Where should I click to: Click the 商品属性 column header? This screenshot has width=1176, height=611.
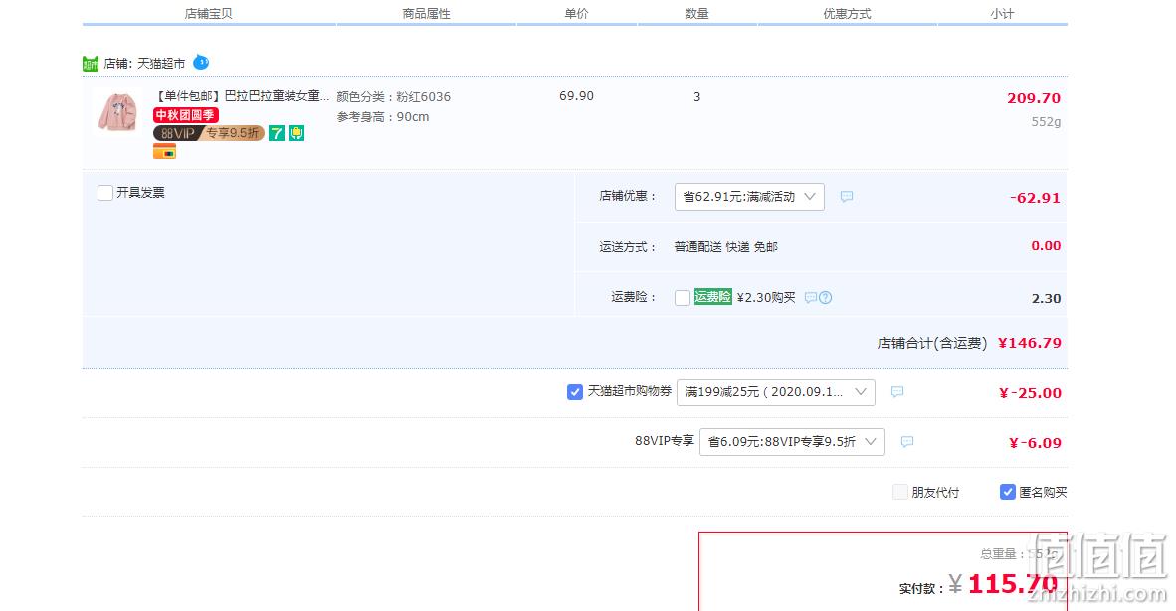pos(426,14)
